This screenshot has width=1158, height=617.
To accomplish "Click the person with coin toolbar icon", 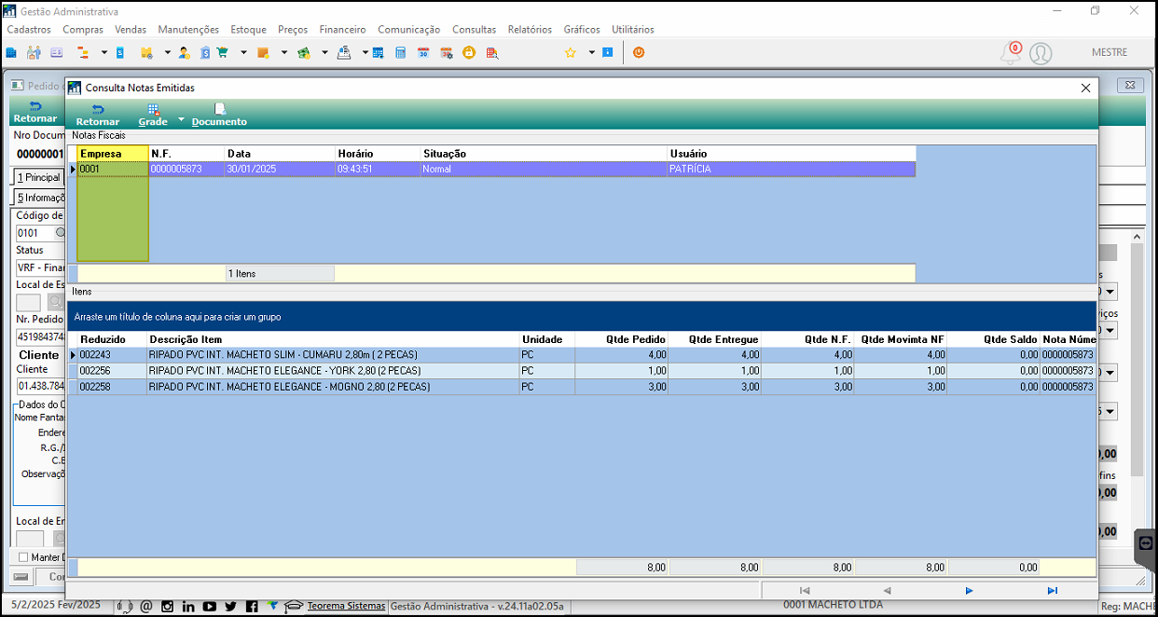I will (184, 52).
